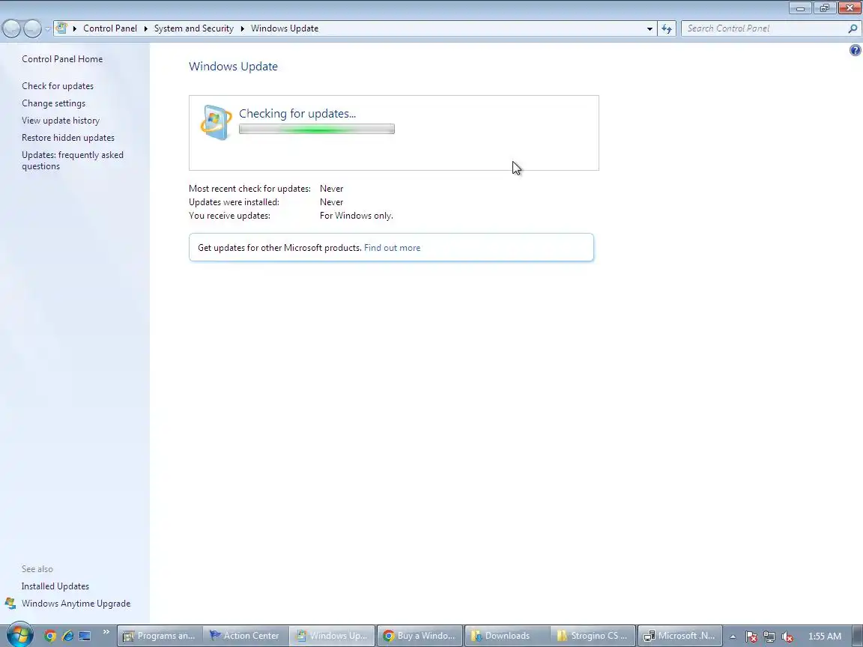Open the Windows Start orb
The width and height of the screenshot is (863, 647).
pyautogui.click(x=19, y=636)
